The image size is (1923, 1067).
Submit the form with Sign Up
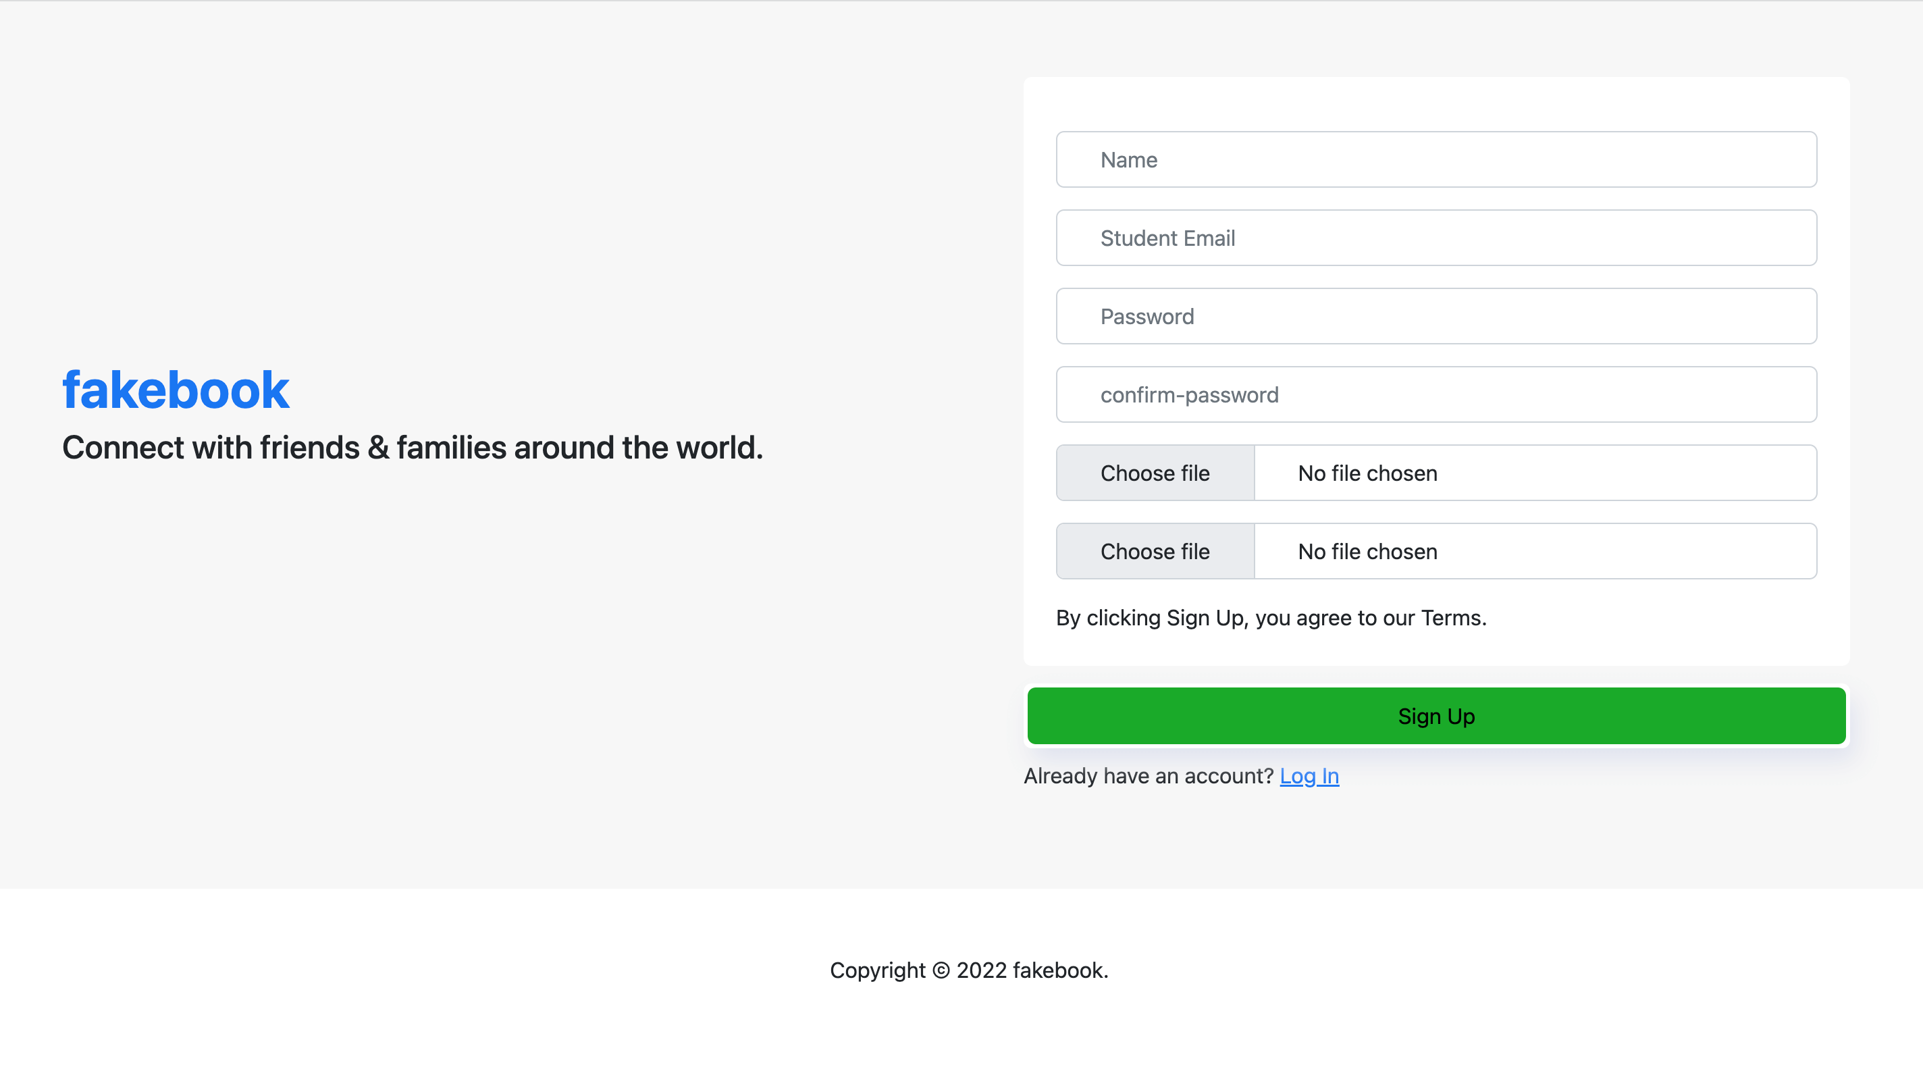pos(1435,716)
